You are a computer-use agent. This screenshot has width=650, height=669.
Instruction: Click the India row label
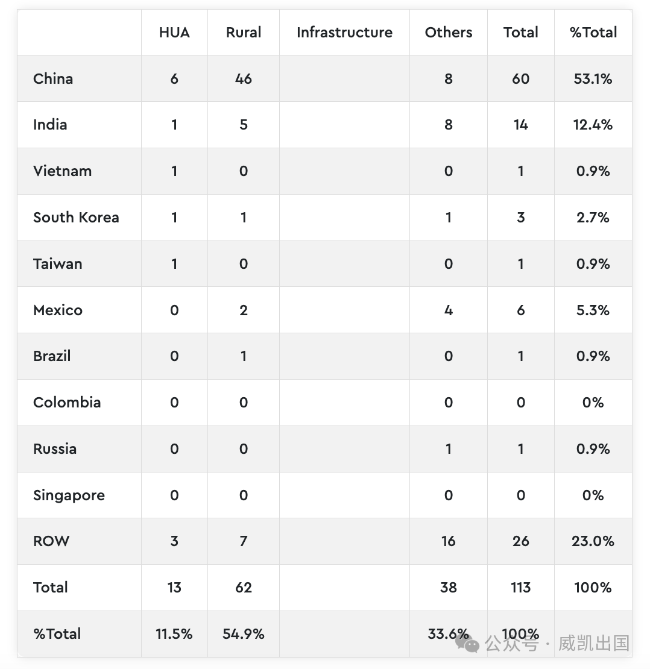[50, 125]
